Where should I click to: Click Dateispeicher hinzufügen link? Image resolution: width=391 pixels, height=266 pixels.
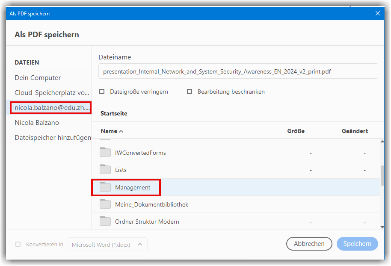point(53,138)
